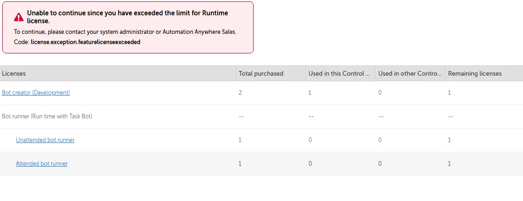523x201 pixels.
Task: Select the Attended bot runner link
Action: [41, 164]
